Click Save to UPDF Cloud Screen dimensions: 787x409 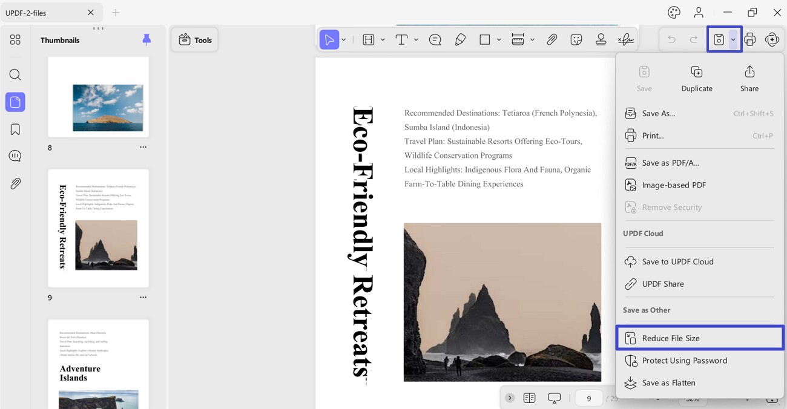click(x=678, y=261)
